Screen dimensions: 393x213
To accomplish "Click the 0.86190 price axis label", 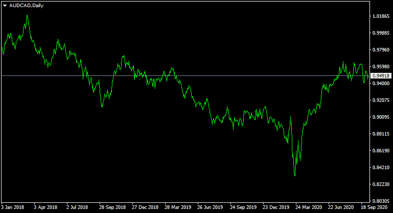I will tap(381, 150).
